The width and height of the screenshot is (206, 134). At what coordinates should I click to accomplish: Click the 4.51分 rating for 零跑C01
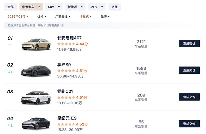82,98
